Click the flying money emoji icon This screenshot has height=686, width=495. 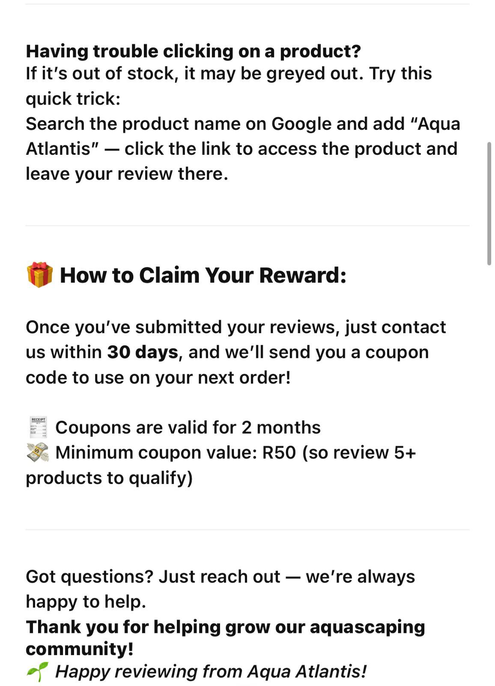click(x=38, y=452)
